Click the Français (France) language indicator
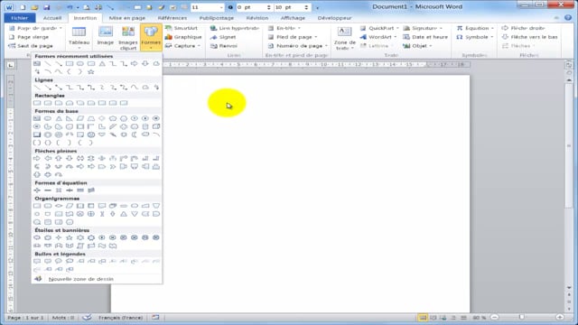Viewport: 578px width, 325px height. 120,318
